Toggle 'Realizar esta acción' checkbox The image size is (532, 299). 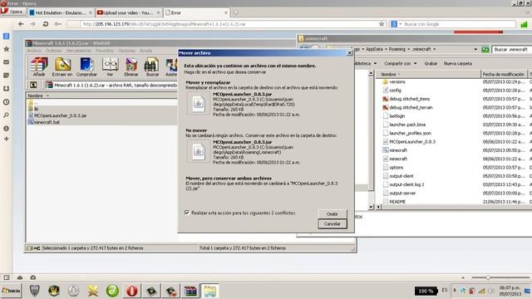click(x=186, y=213)
